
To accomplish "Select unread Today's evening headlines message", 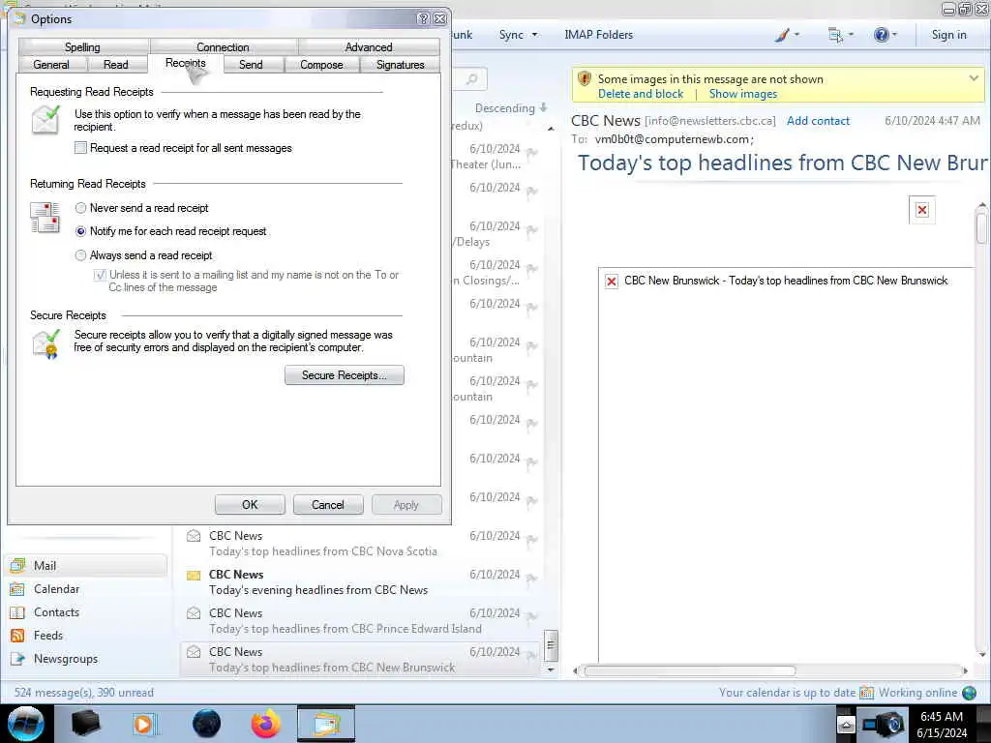I will click(x=360, y=581).
